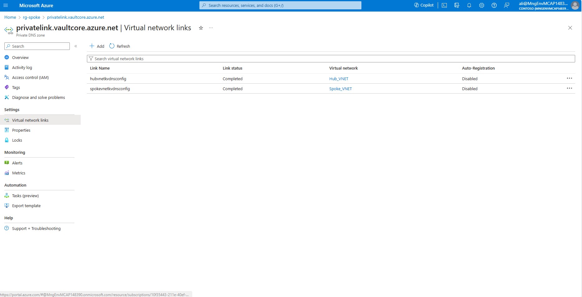The image size is (582, 297).
Task: Go to rg-spoke in the breadcrumb
Action: coord(31,17)
